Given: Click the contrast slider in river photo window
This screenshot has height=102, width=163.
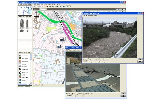Looking at the screenshot, I should click(x=99, y=61).
